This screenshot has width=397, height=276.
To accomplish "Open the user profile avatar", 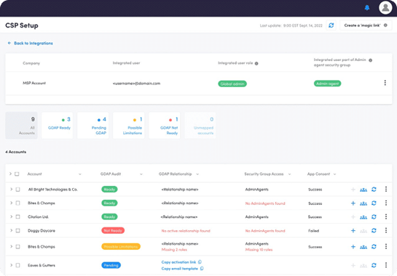I will (385, 7).
